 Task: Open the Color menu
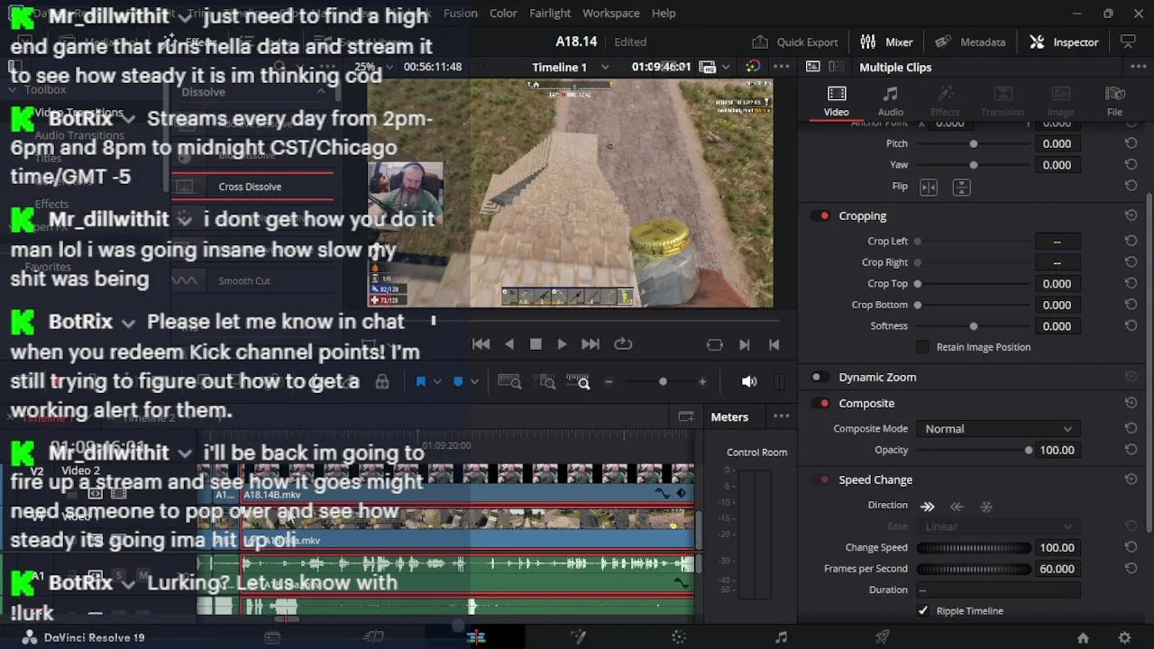click(503, 13)
